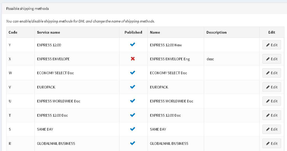
Task: Click published checkmark for GLOBALMAIL BUSINESS
Action: [x=133, y=143]
